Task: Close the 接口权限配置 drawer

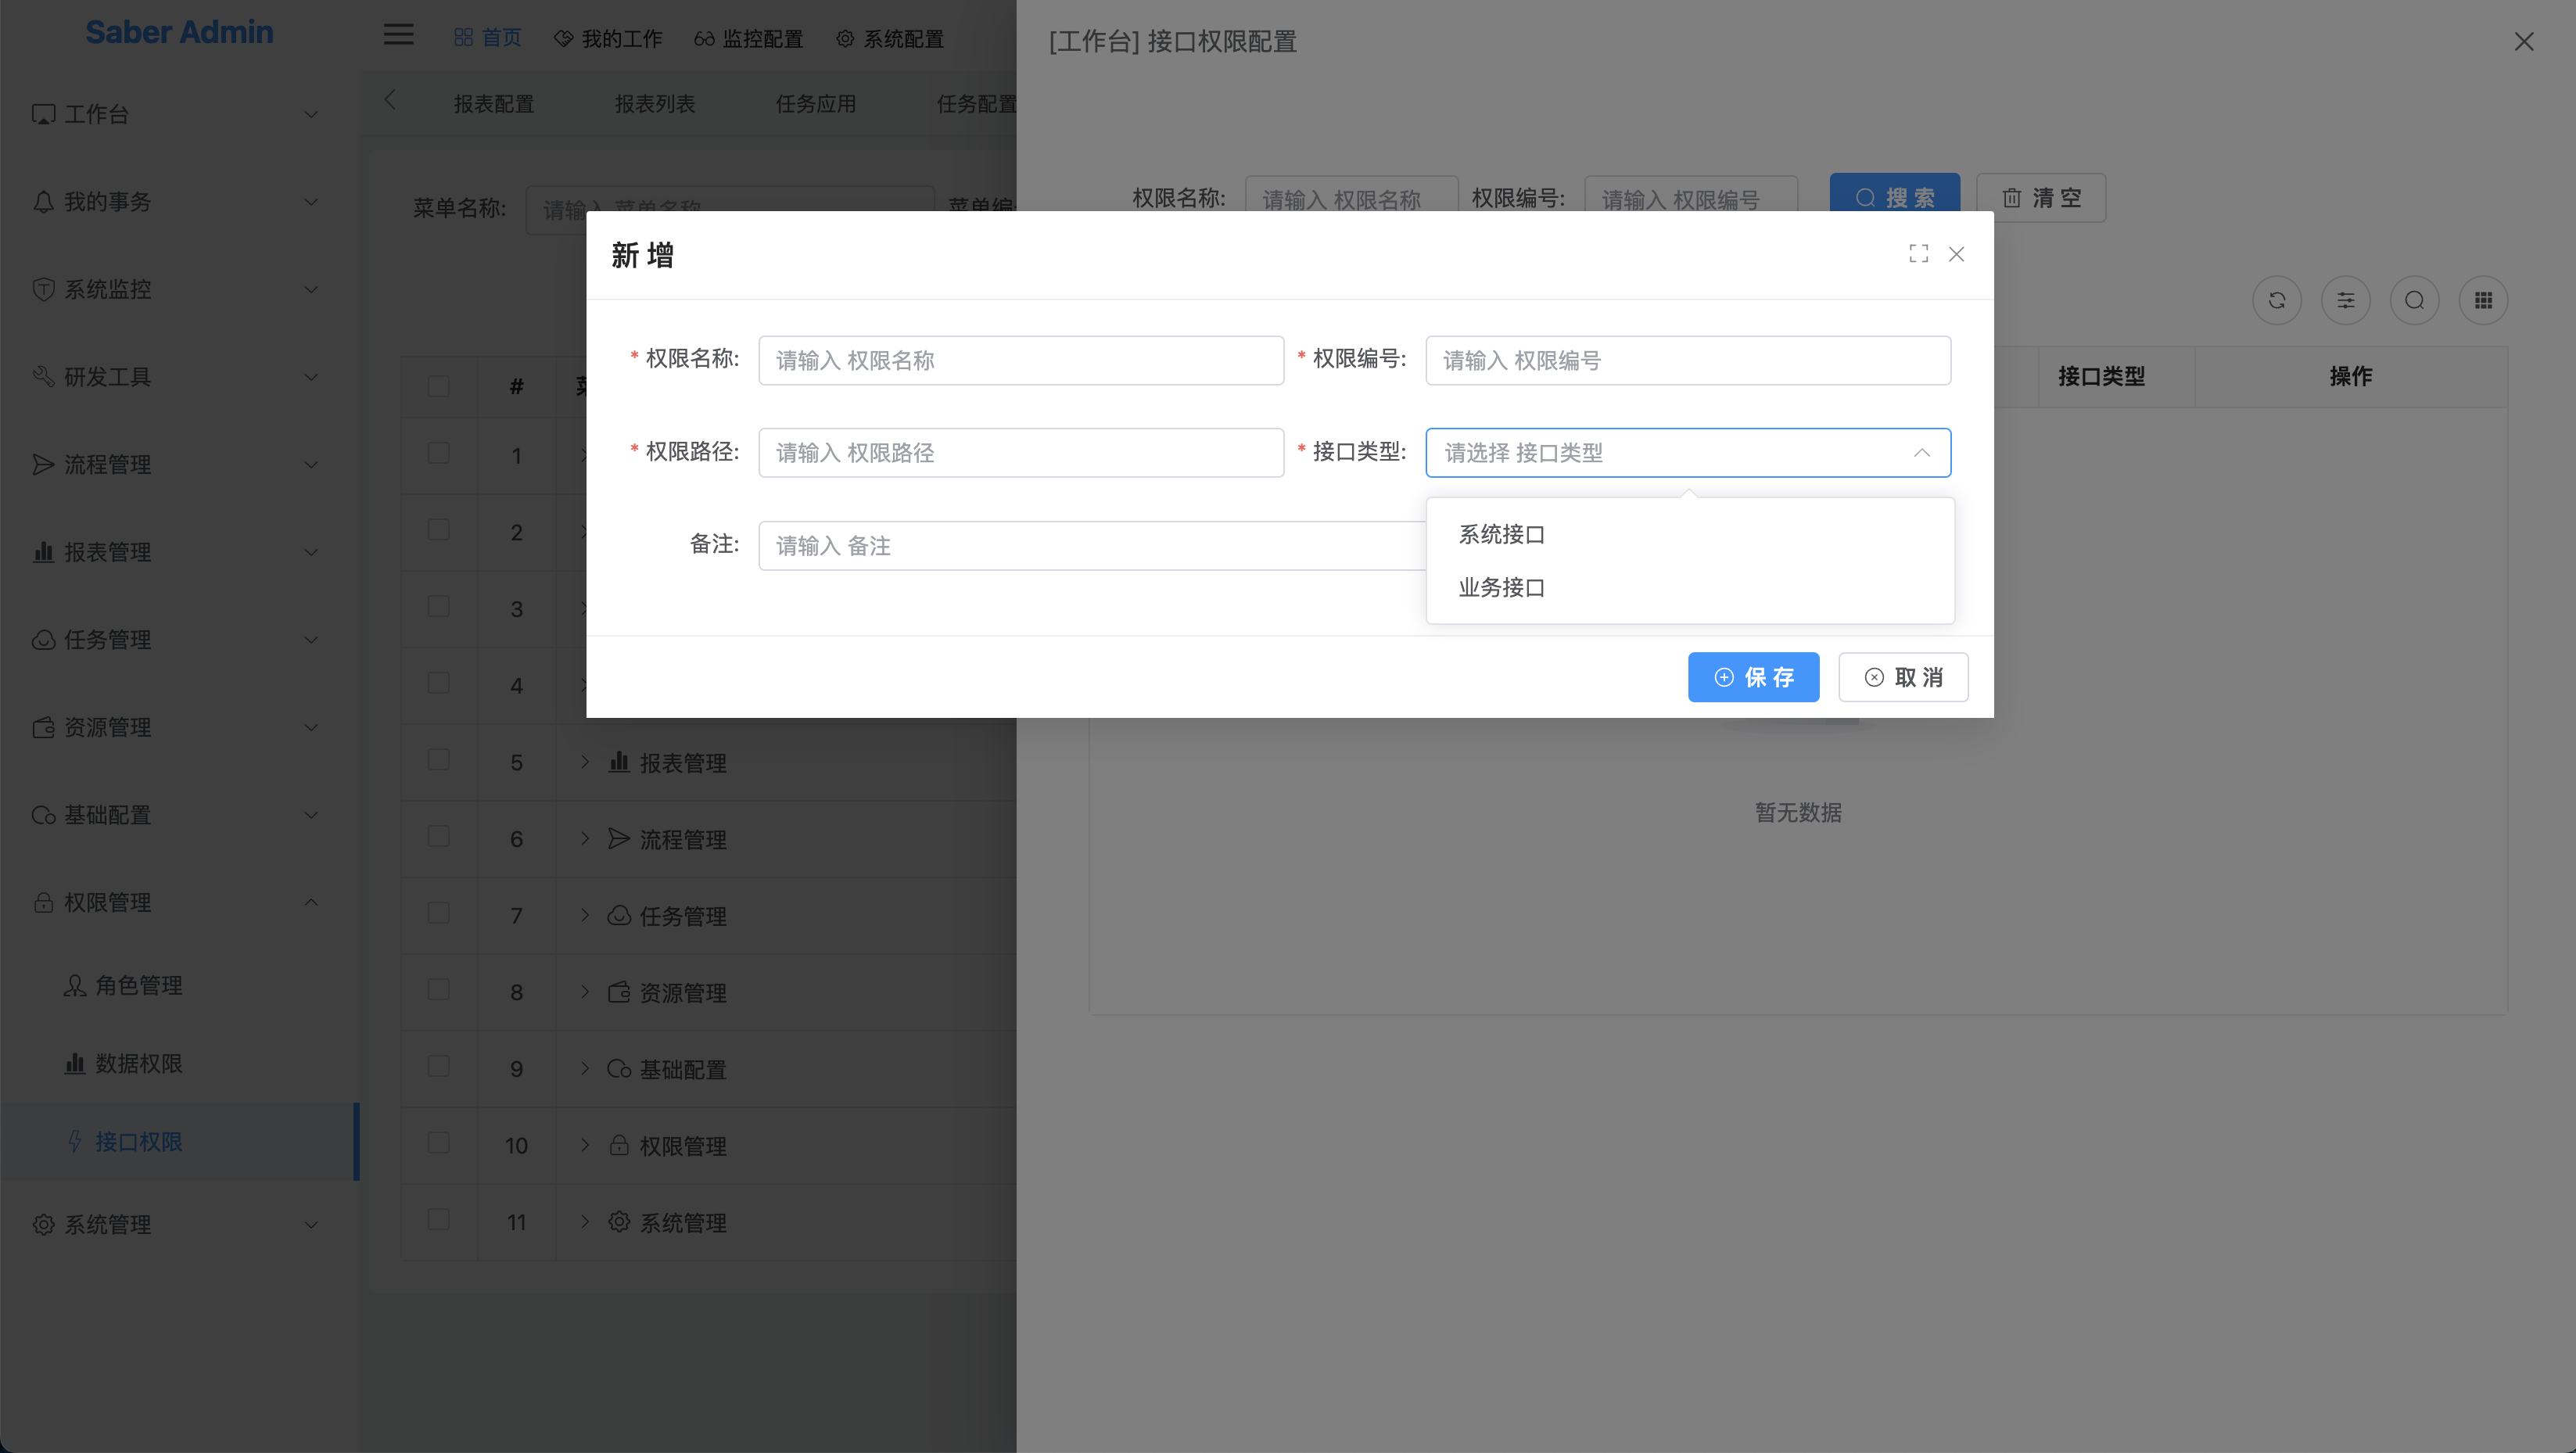Action: [2524, 41]
